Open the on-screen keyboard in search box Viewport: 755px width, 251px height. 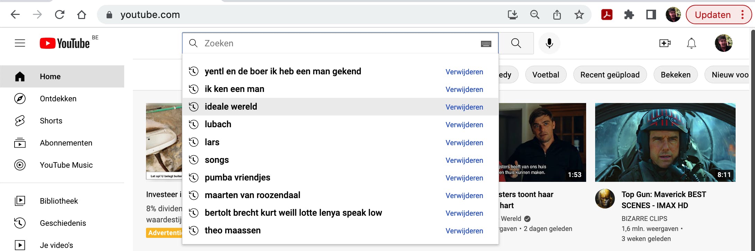pyautogui.click(x=486, y=44)
